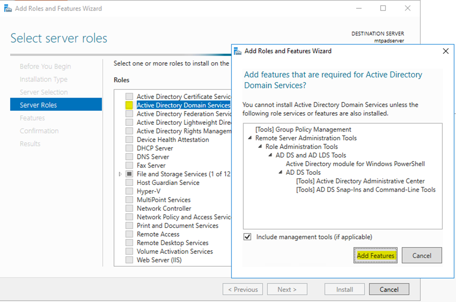Check the Volume Activation Services role
Image resolution: width=456 pixels, height=302 pixels.
tap(129, 251)
